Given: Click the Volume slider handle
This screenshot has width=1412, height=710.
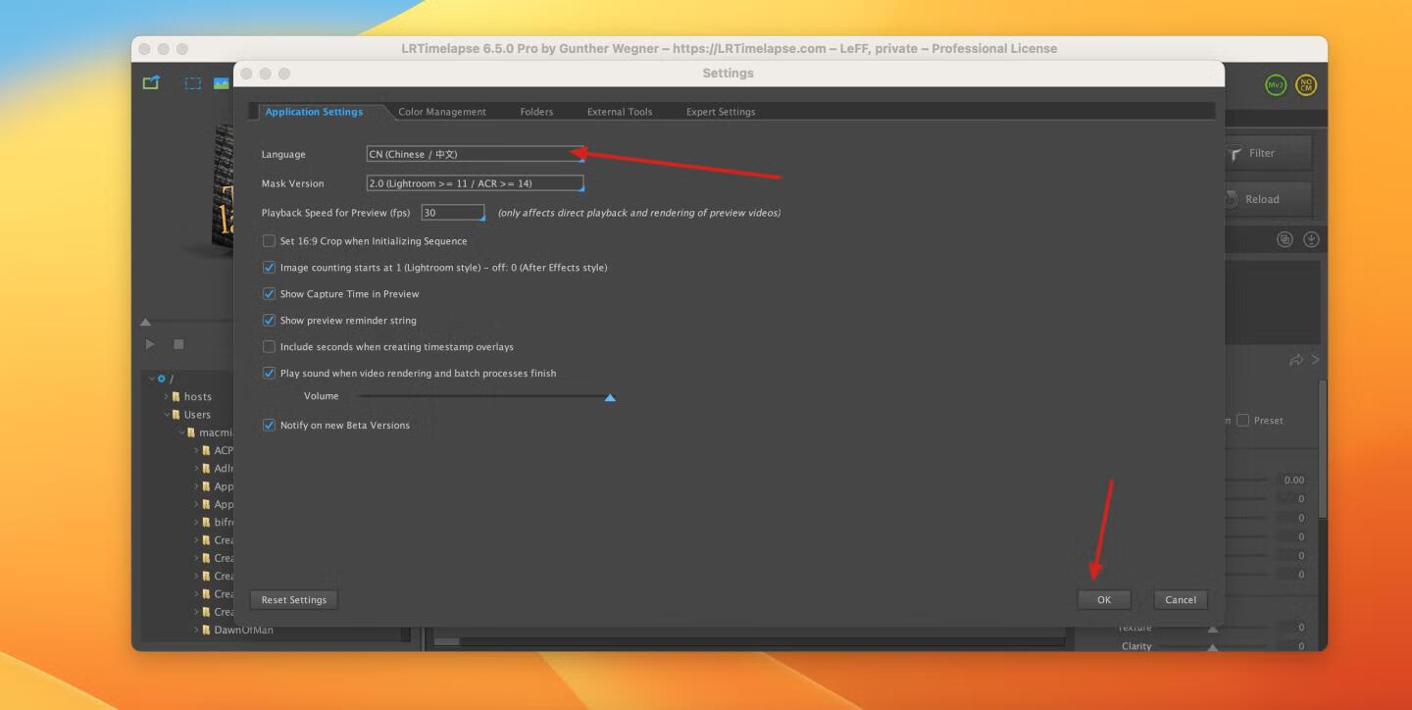Looking at the screenshot, I should 610,397.
